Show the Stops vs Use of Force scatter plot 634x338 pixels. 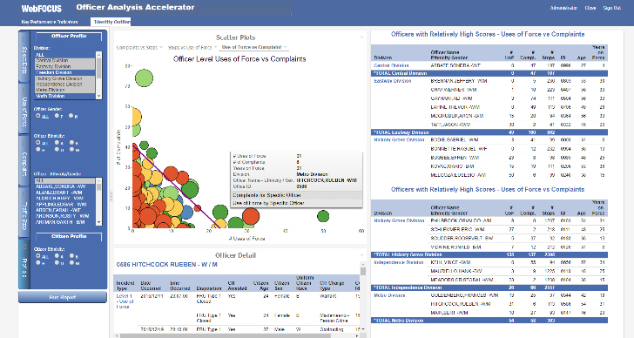(x=190, y=47)
